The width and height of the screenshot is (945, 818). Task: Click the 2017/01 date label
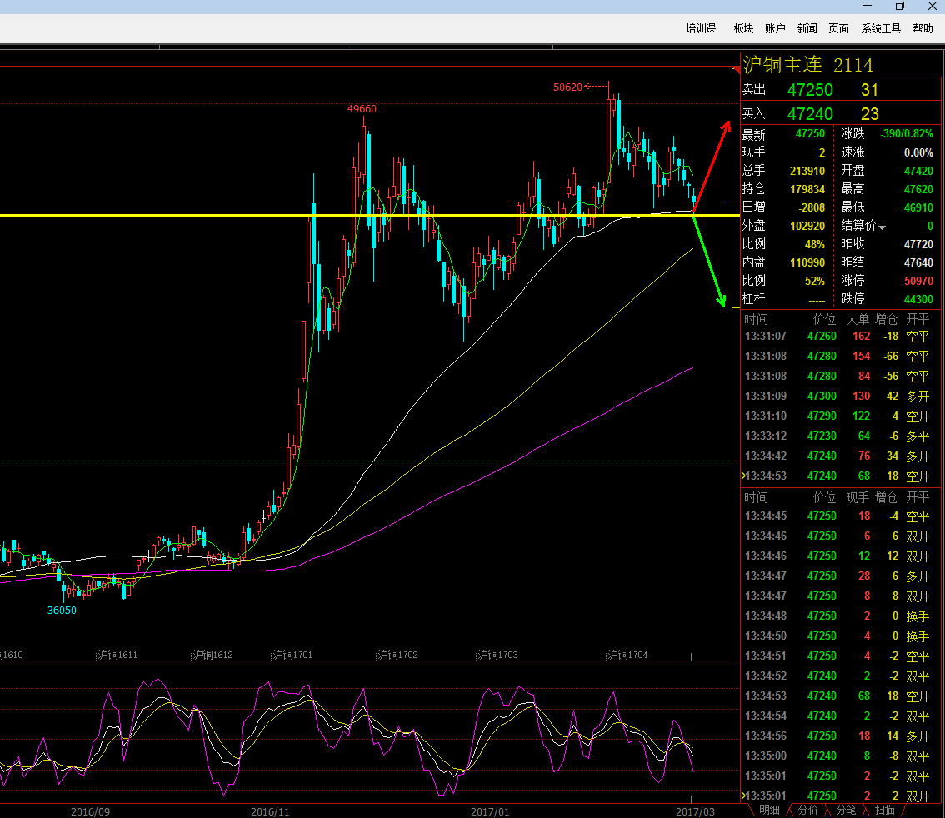(490, 811)
